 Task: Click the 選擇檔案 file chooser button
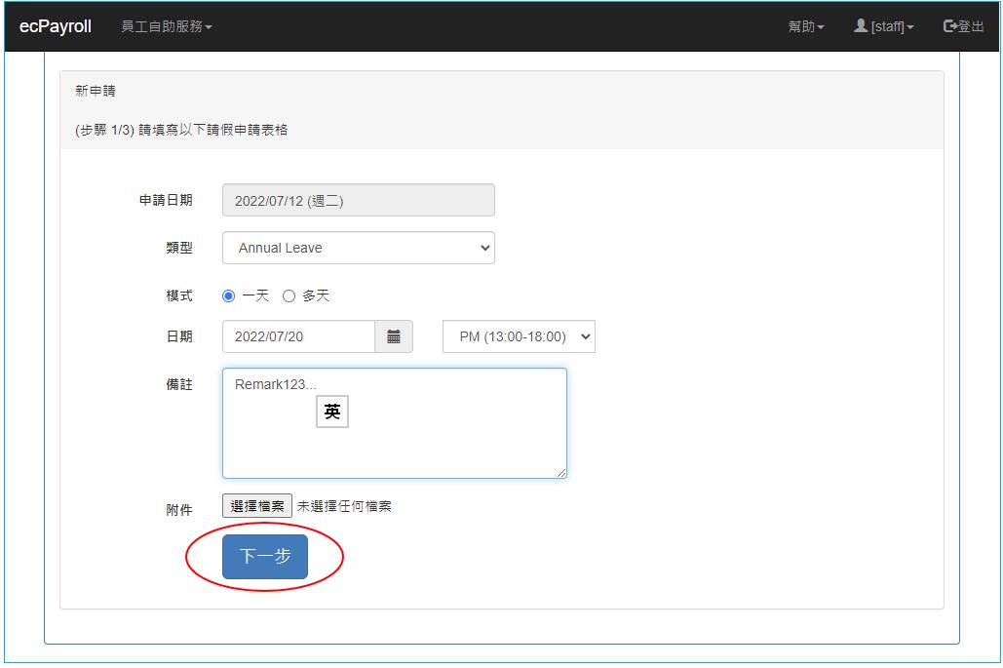257,505
